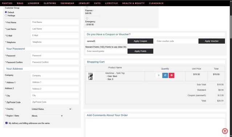Focus the First Name field
The height and width of the screenshot is (137, 232).
[x=55, y=22]
